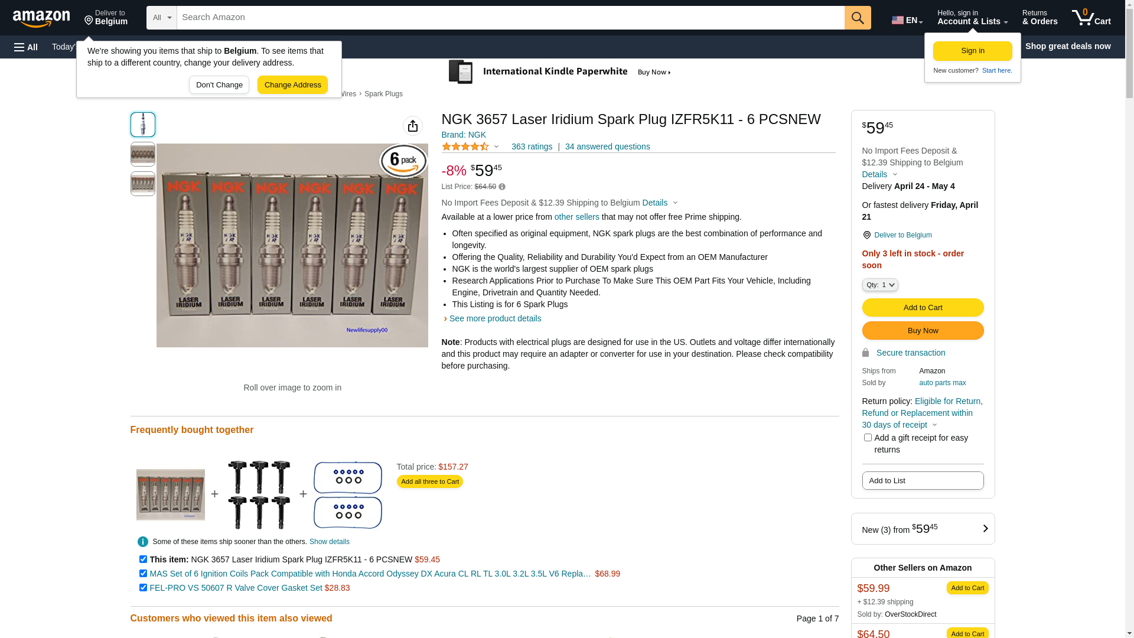Open Returns & Orders

point(1039,18)
